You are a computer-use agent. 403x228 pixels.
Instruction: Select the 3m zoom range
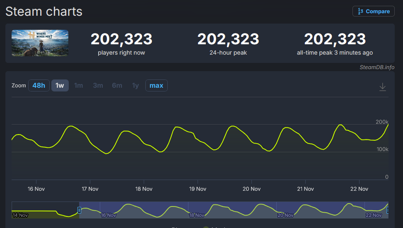point(98,86)
